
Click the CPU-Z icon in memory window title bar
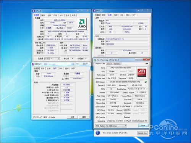(x=33, y=64)
